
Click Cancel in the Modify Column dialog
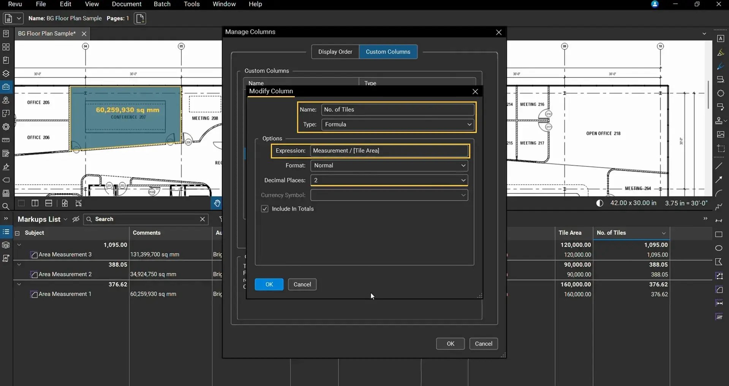click(x=302, y=285)
